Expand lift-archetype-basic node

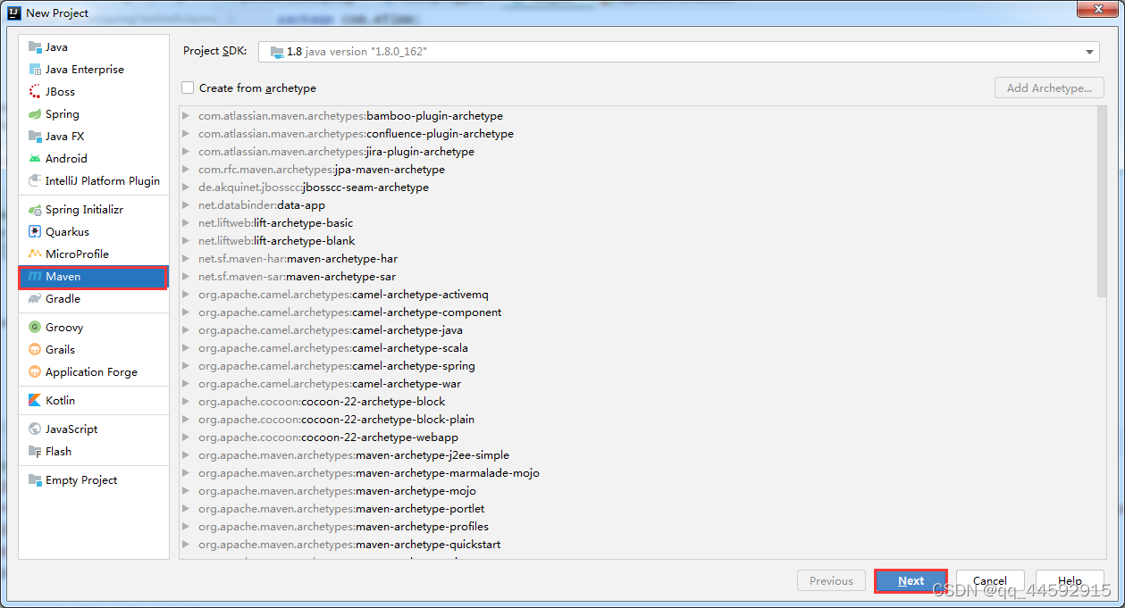point(186,223)
